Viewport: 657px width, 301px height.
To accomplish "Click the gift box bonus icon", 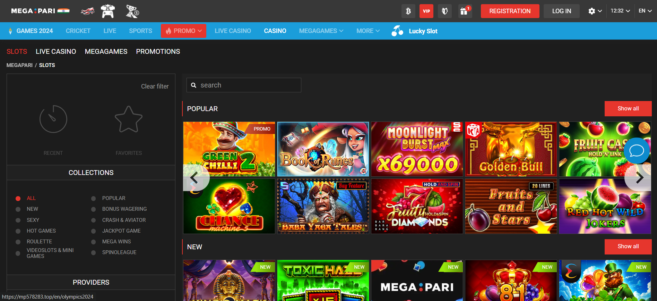I will click(464, 11).
